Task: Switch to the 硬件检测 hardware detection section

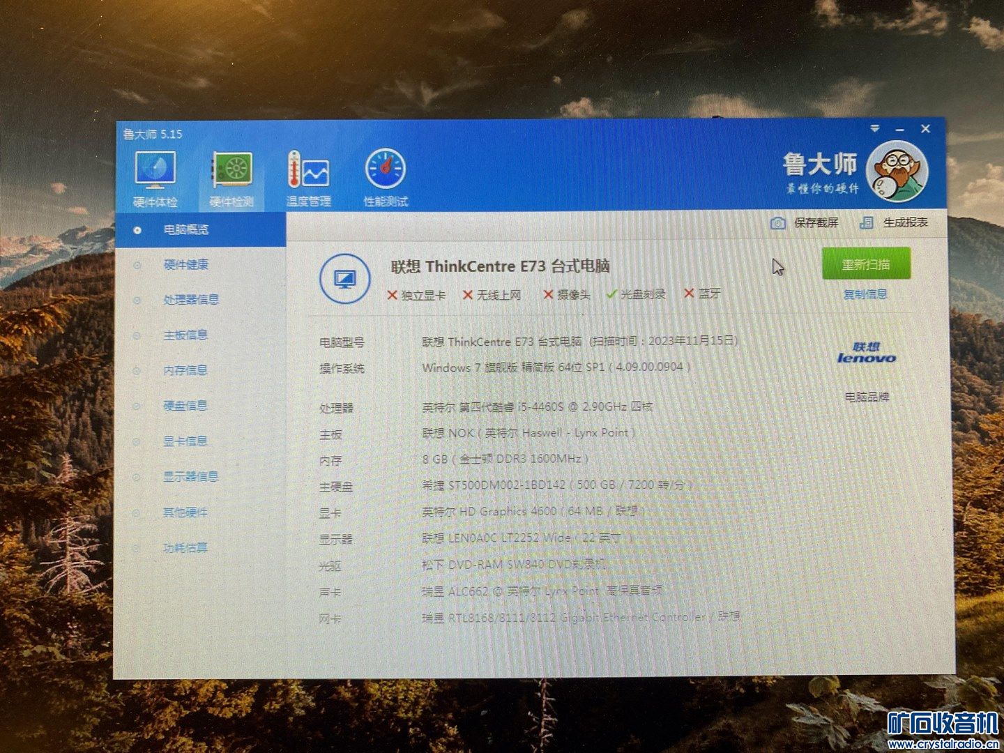Action: click(231, 180)
